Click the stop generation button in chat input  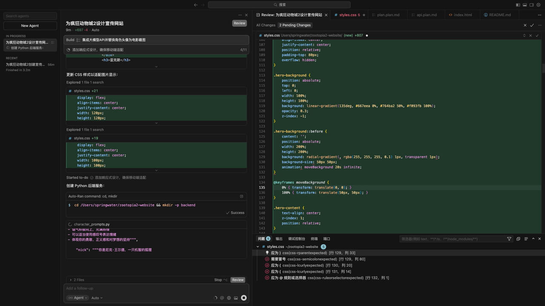click(x=244, y=298)
